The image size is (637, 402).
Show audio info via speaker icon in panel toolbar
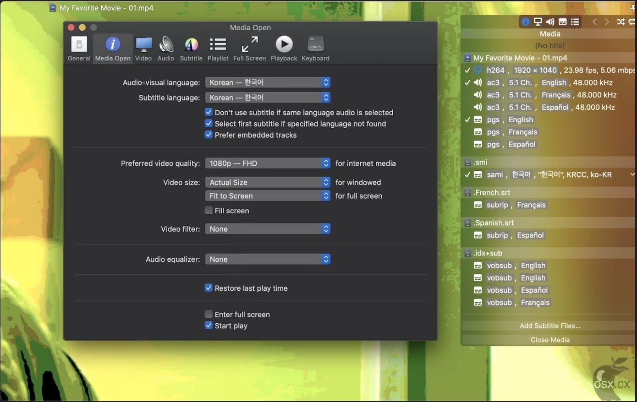(x=550, y=22)
